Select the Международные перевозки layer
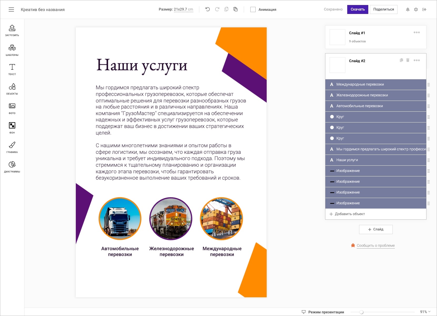437x316 pixels. pyautogui.click(x=376, y=85)
